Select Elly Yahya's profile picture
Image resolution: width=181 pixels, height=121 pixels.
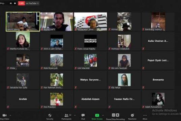pyautogui.click(x=124, y=80)
